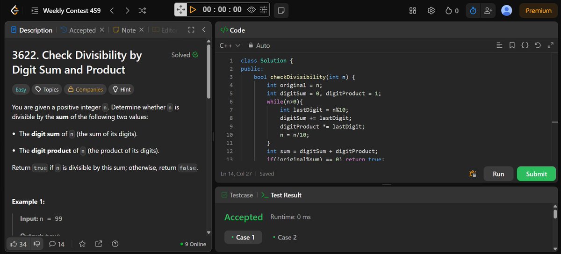Open the layout grid icon

pyautogui.click(x=413, y=10)
